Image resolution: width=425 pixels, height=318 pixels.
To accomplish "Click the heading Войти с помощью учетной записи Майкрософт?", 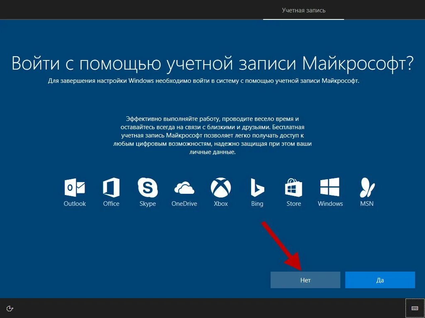I will 212,64.
